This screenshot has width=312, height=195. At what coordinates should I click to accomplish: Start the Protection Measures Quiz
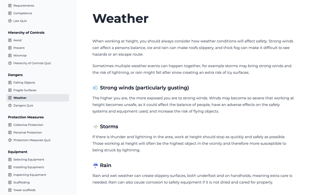point(32,140)
